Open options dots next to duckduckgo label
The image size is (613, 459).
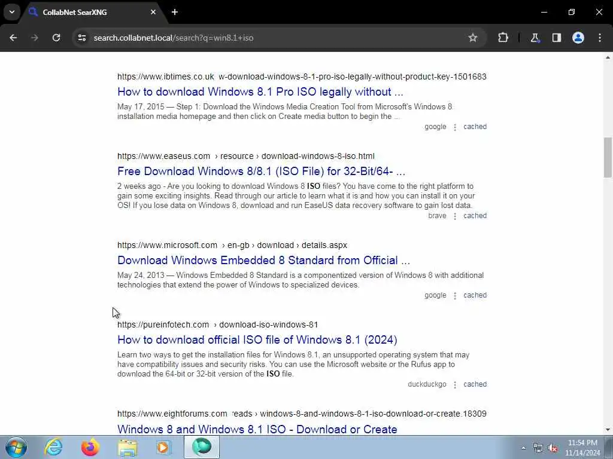(455, 385)
